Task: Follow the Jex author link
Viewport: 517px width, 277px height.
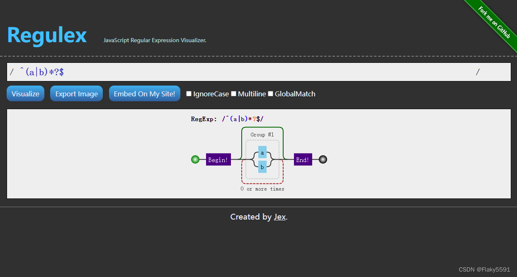Action: click(280, 217)
